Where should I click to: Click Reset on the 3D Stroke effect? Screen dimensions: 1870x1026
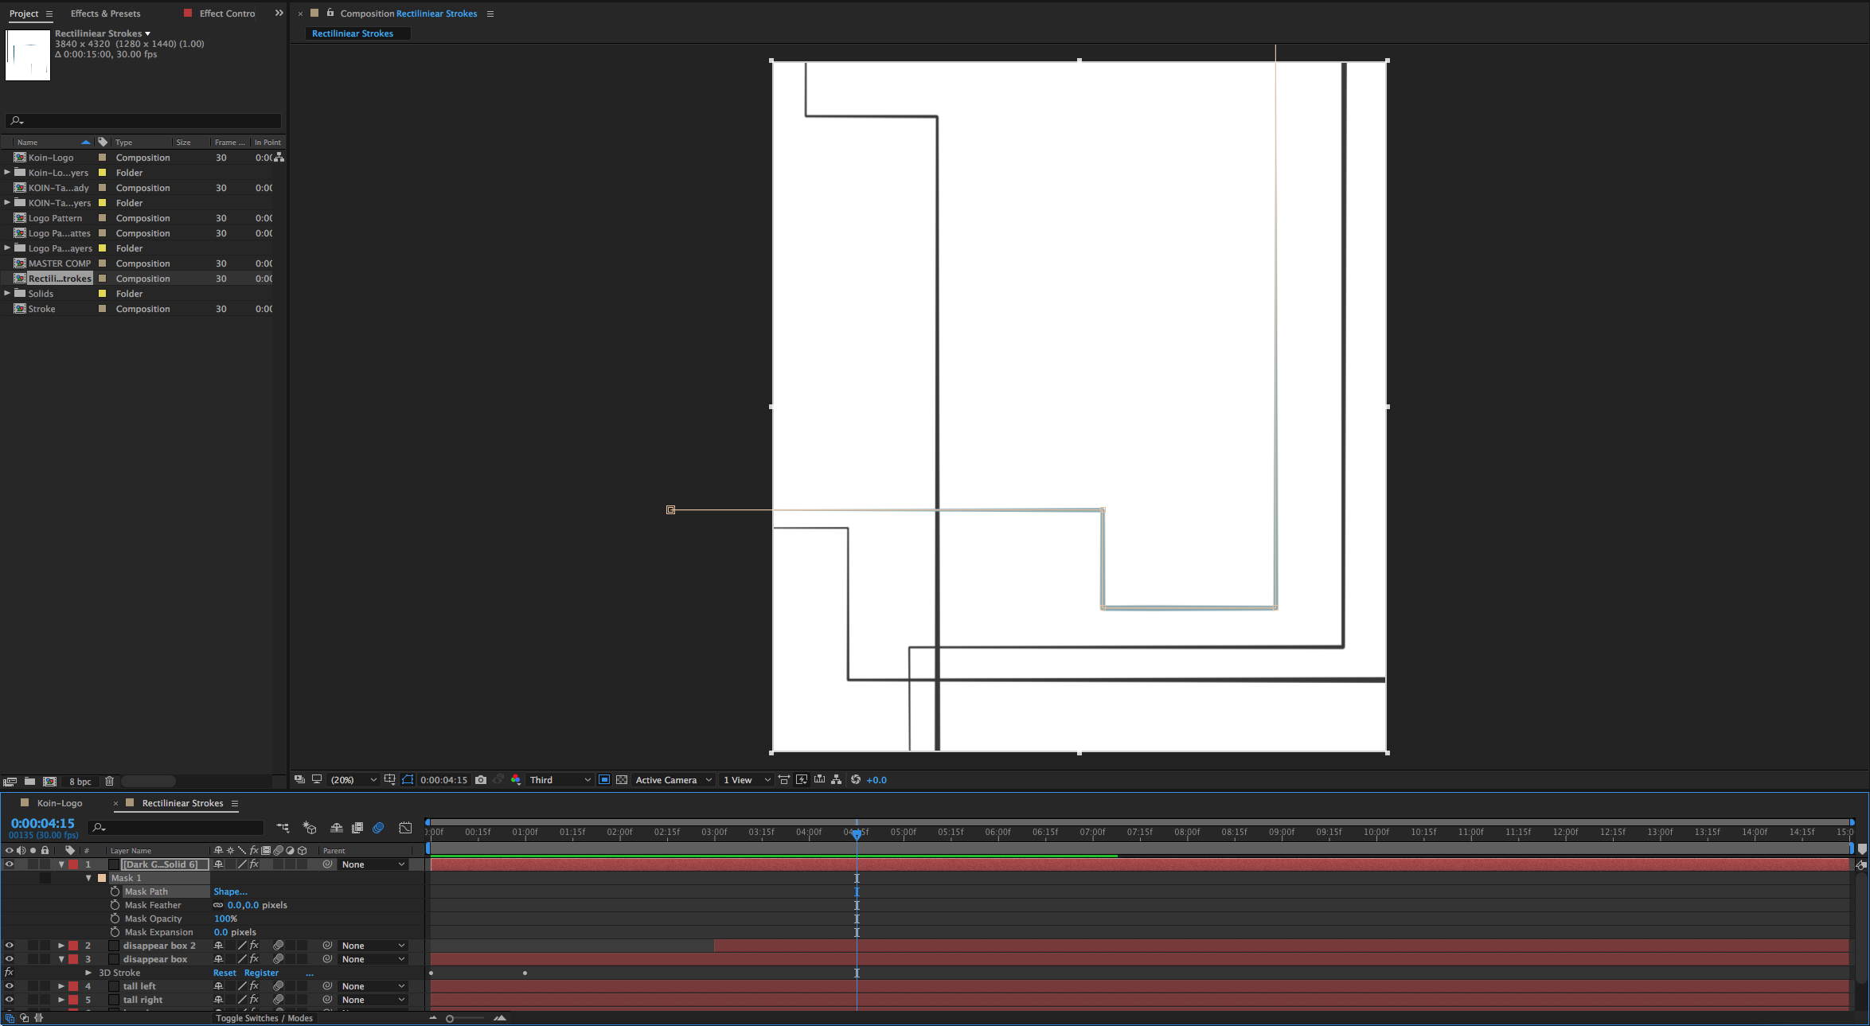224,973
